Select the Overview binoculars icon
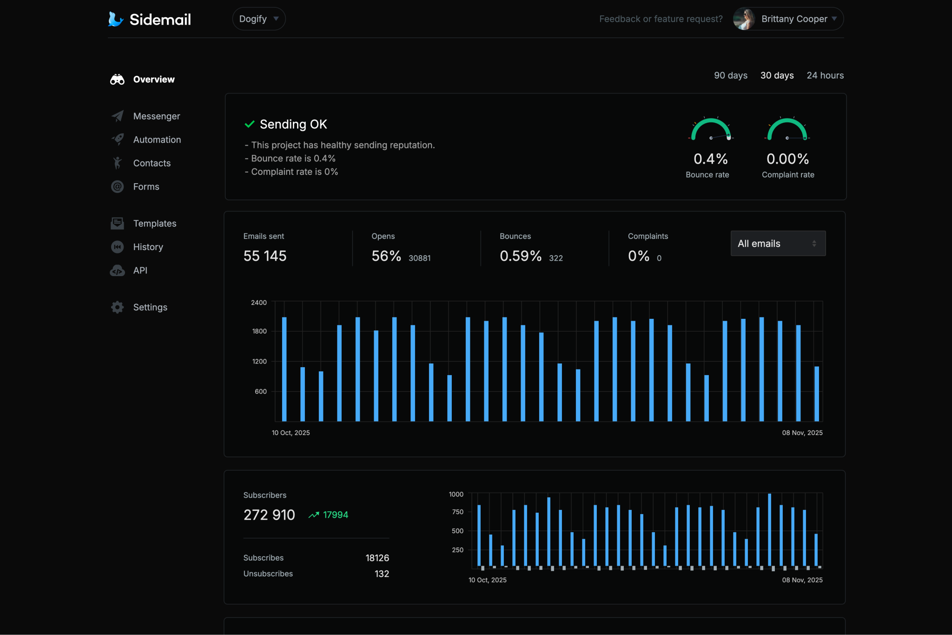952x635 pixels. coord(117,79)
